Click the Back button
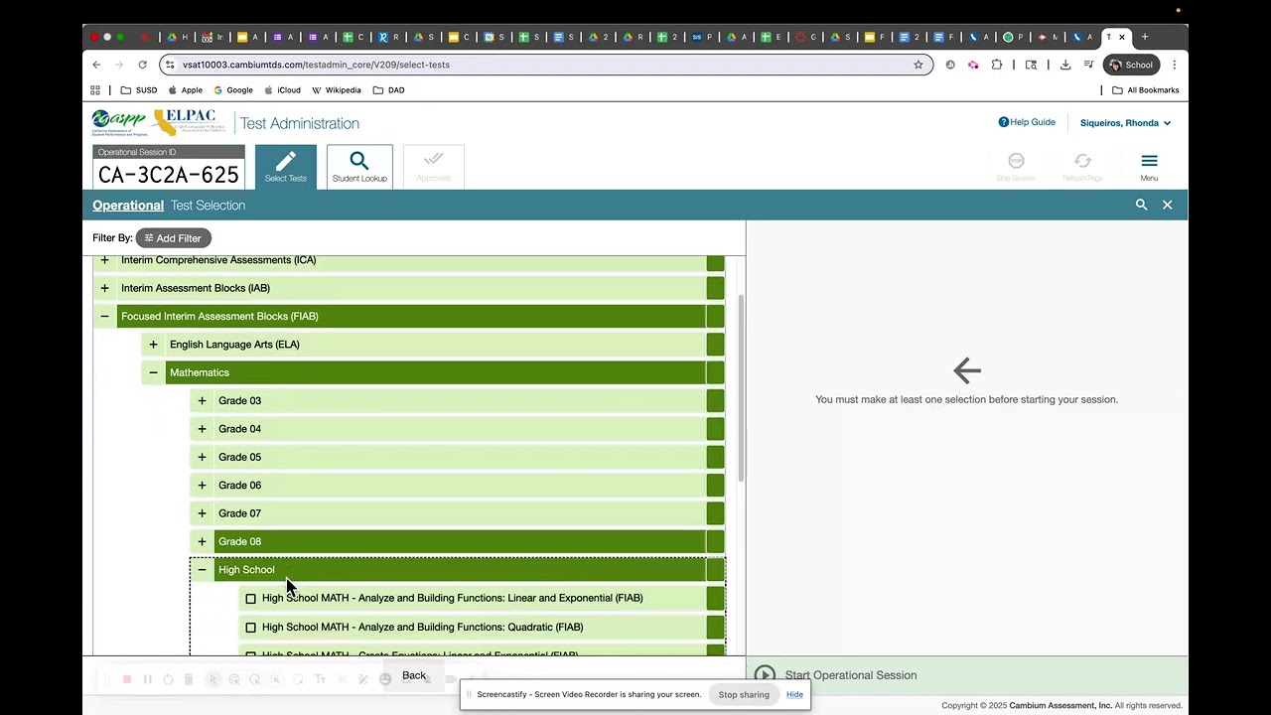 [414, 675]
